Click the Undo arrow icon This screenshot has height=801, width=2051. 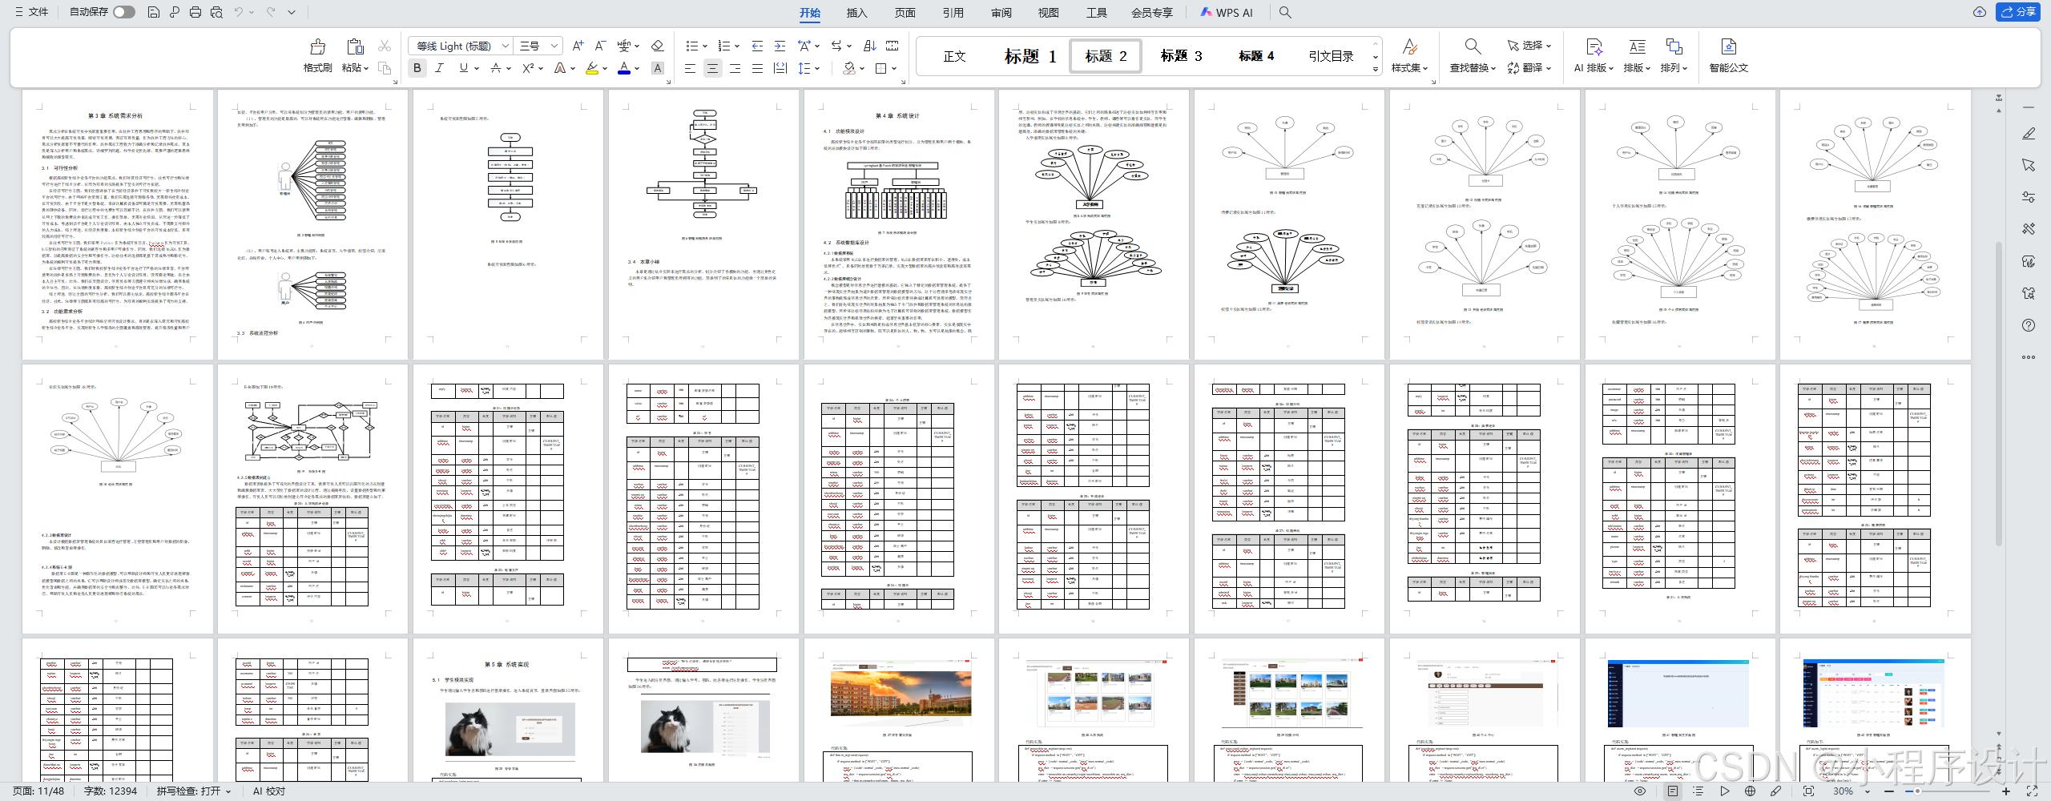tap(238, 12)
